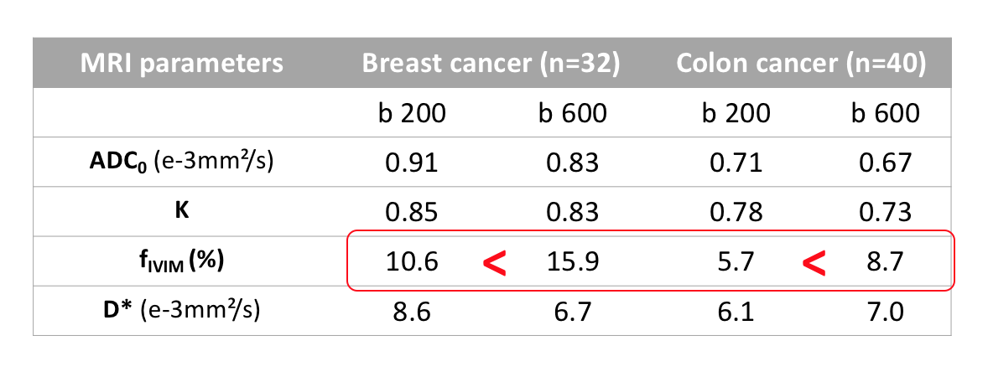Screen dimensions: 988x377
Task: Select the 0.91 value in the ADC0 row
Action: click(412, 163)
